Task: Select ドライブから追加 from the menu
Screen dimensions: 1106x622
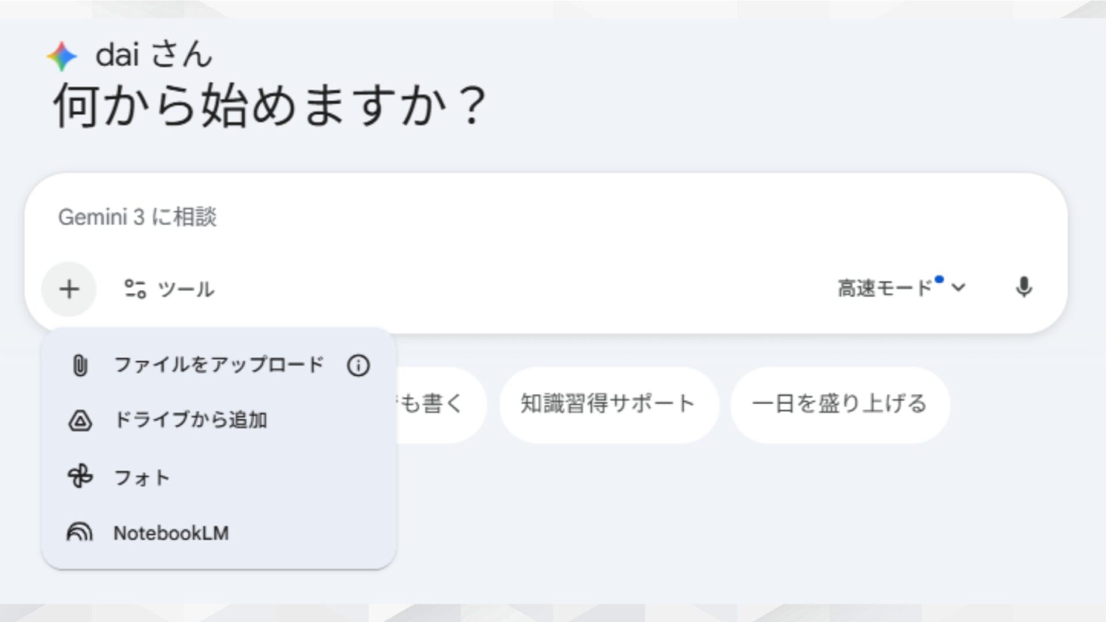Action: click(x=192, y=420)
